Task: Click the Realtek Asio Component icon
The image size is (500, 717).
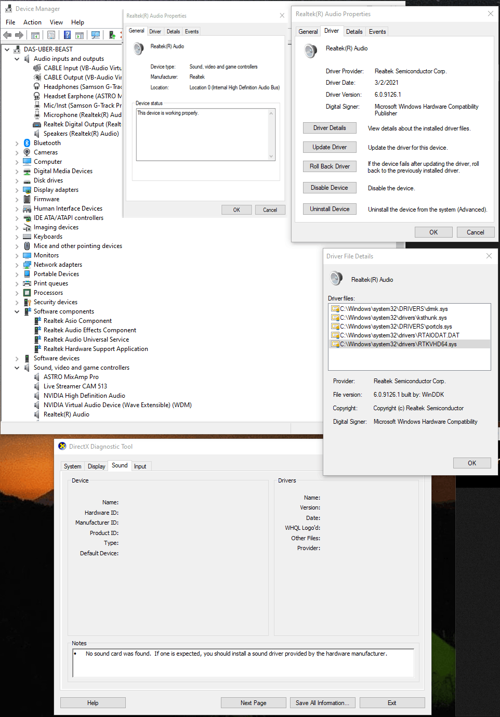Action: tap(37, 321)
